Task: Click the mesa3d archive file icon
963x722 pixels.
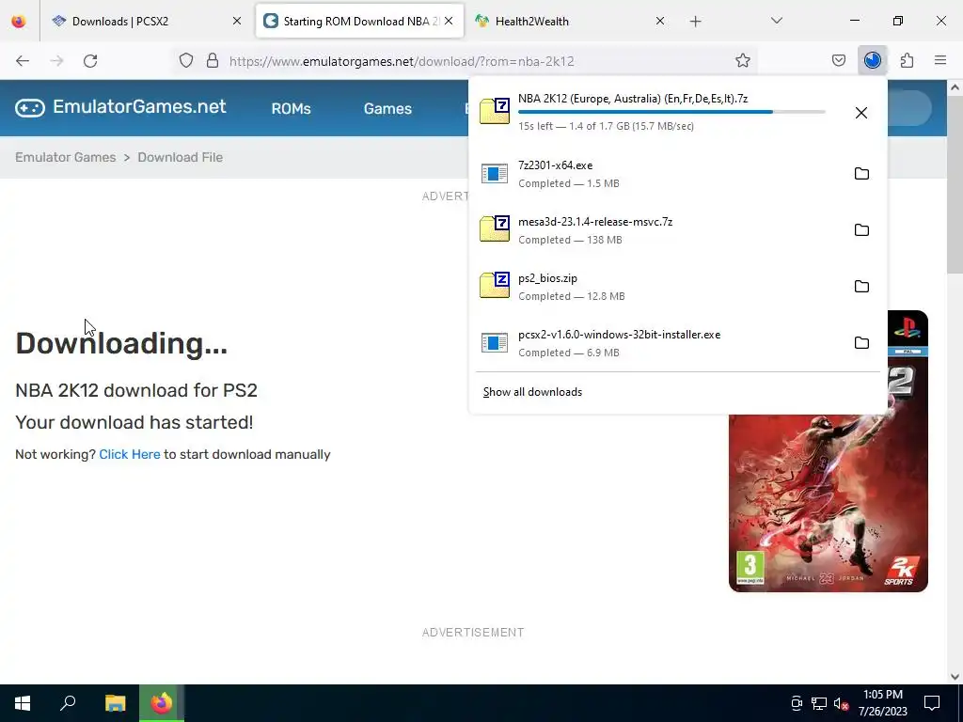Action: [x=495, y=229]
